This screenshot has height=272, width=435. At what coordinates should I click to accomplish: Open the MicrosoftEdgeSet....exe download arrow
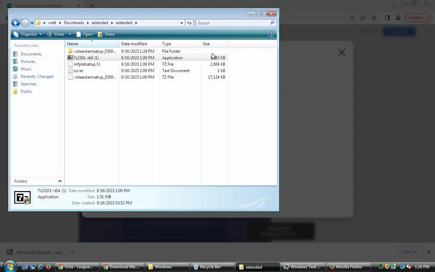(x=72, y=252)
